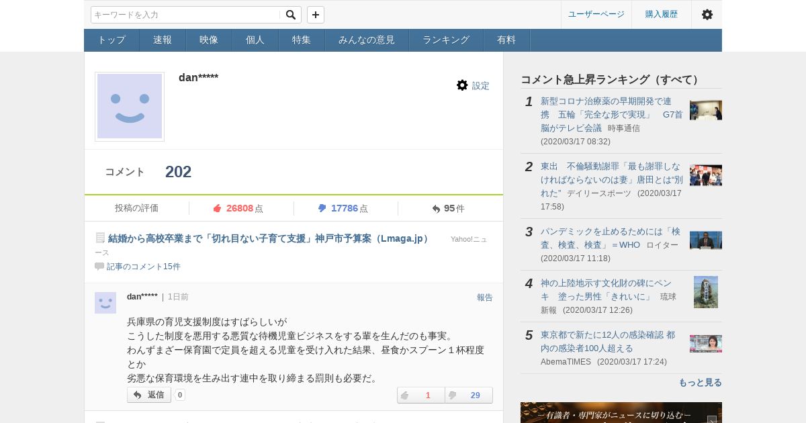Click the 設定 settings link in profile
The image size is (806, 423).
point(481,86)
